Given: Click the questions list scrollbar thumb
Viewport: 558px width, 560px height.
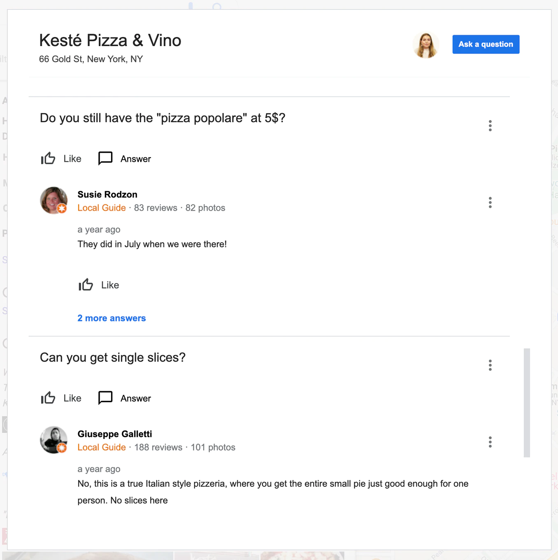Looking at the screenshot, I should point(527,403).
